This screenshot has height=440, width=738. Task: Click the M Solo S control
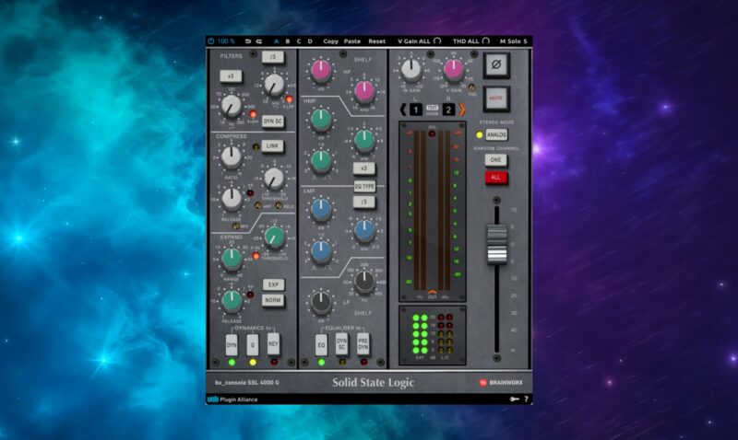514,41
